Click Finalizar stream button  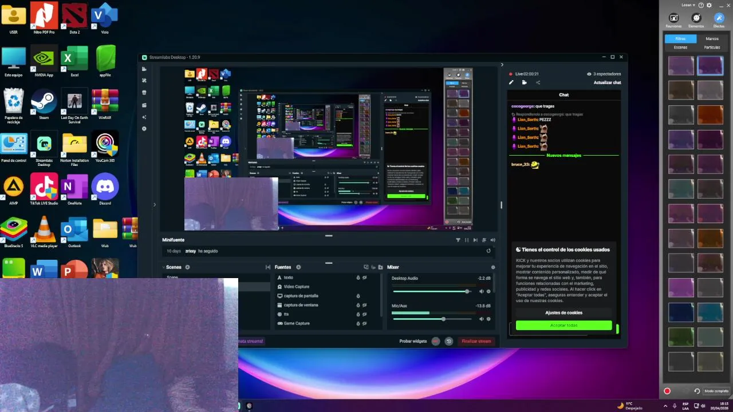point(476,341)
